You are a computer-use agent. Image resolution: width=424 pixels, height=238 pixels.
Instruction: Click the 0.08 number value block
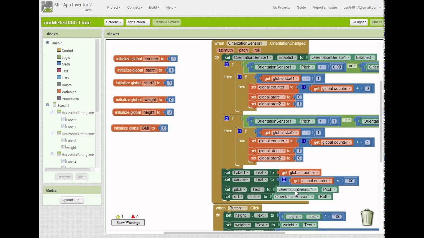click(337, 67)
